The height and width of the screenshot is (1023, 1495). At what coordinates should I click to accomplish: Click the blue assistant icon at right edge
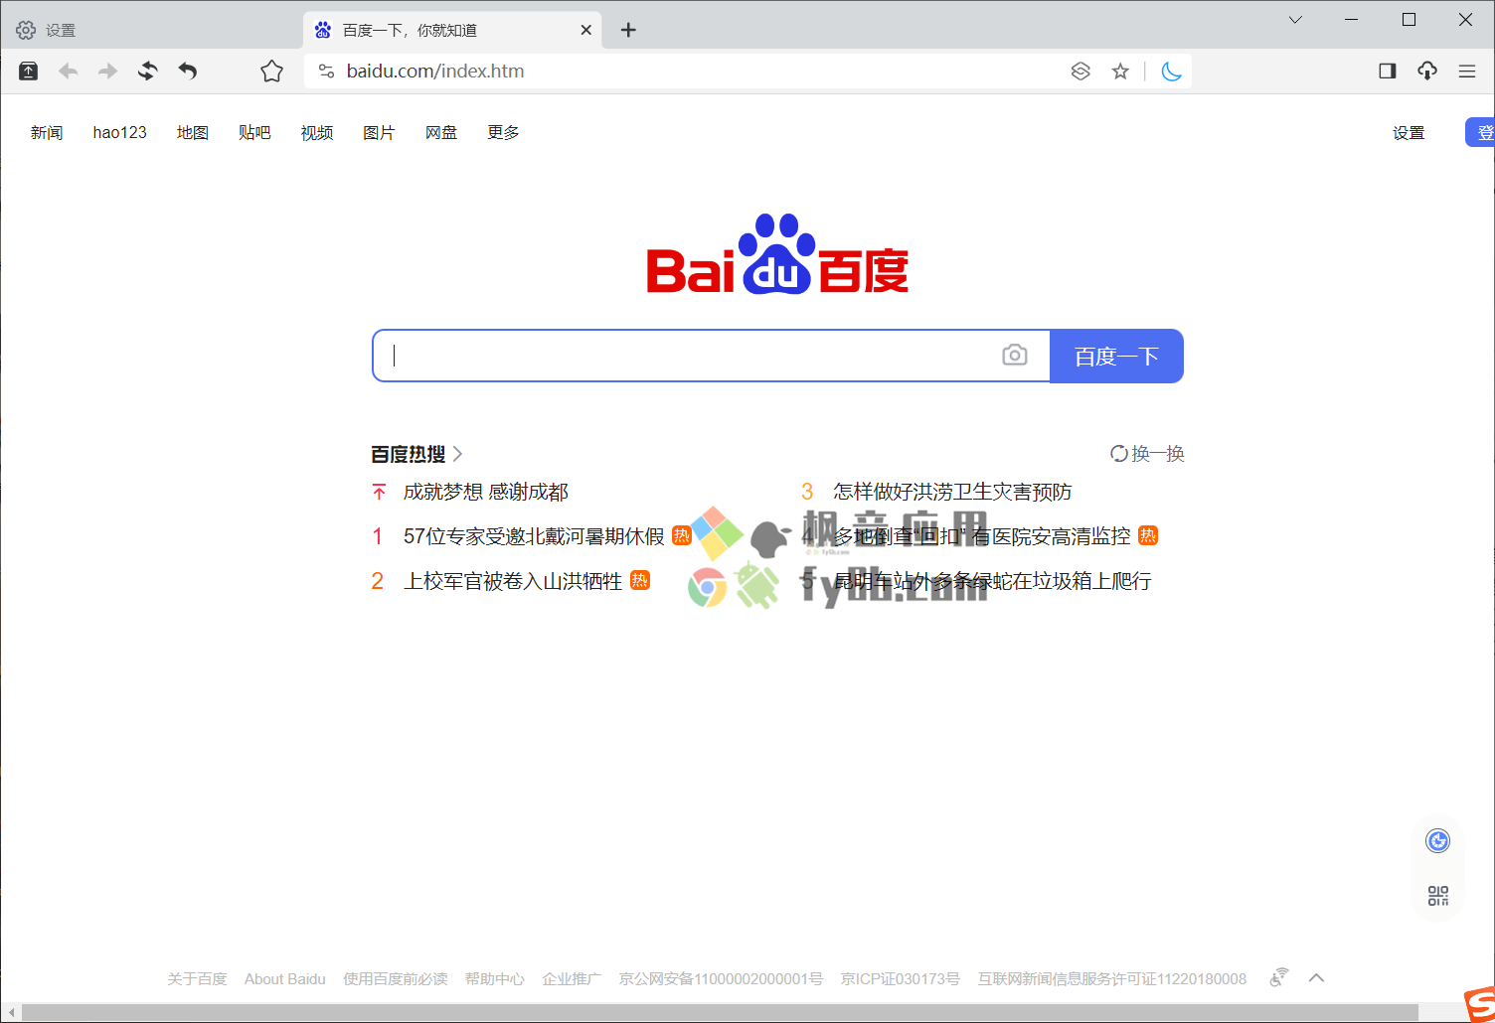pyautogui.click(x=1438, y=841)
